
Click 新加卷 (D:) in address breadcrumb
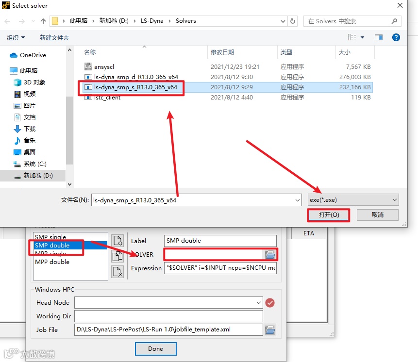point(114,21)
